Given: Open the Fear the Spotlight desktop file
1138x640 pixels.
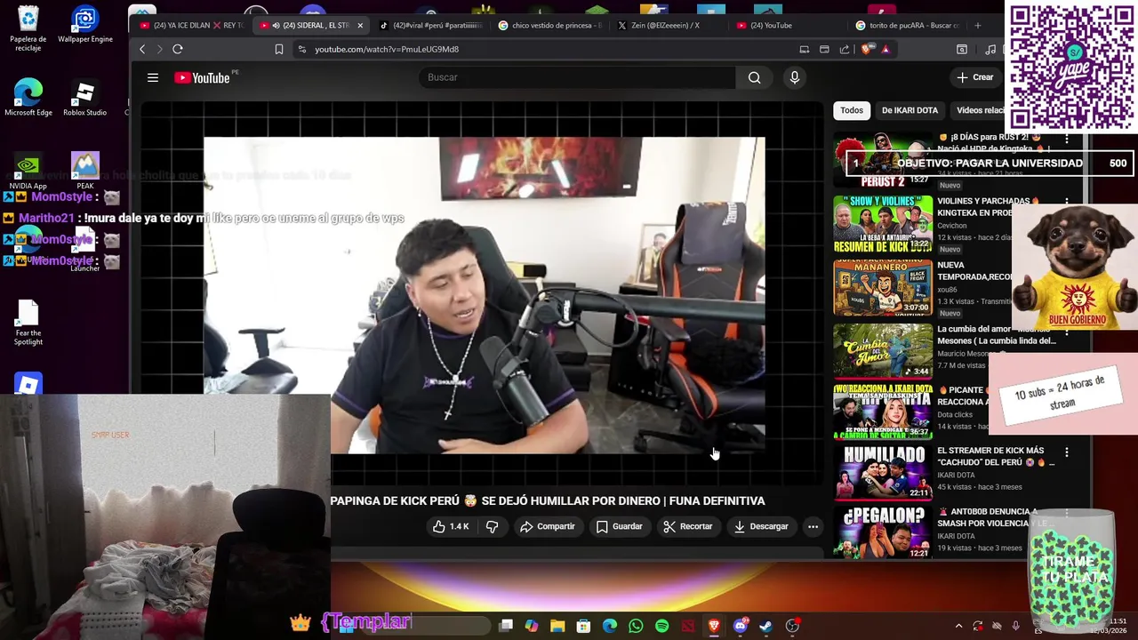Looking at the screenshot, I should pyautogui.click(x=28, y=323).
